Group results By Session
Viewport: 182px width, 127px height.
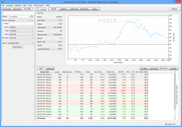pos(164,68)
